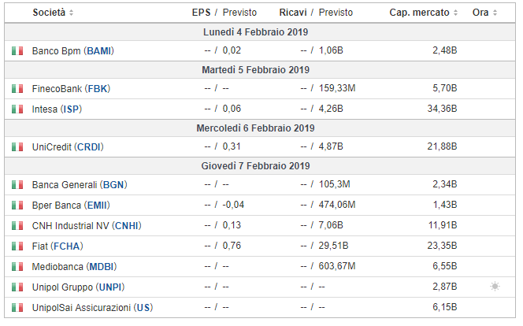Click the forecast EPS value 0,76
The height and width of the screenshot is (326, 523).
point(232,246)
